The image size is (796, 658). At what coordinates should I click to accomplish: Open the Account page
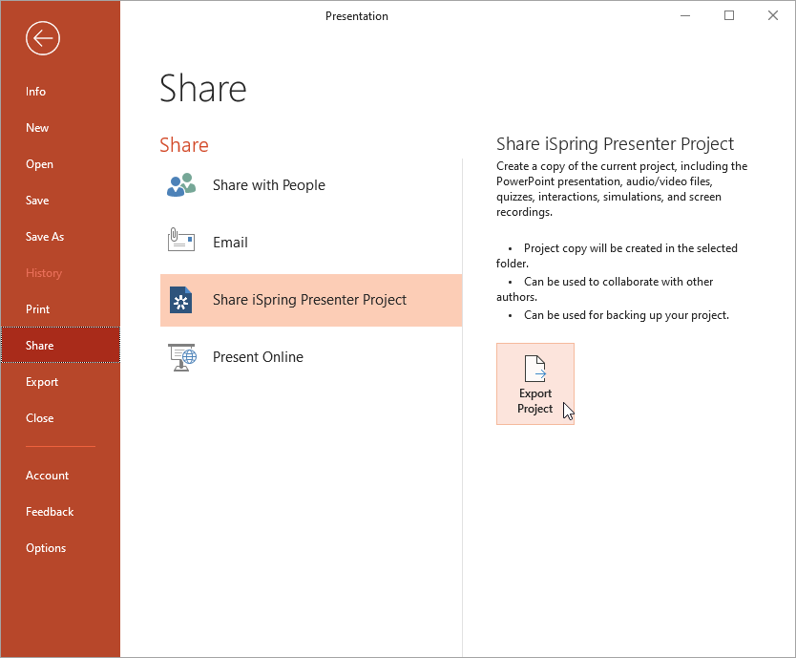coord(47,476)
